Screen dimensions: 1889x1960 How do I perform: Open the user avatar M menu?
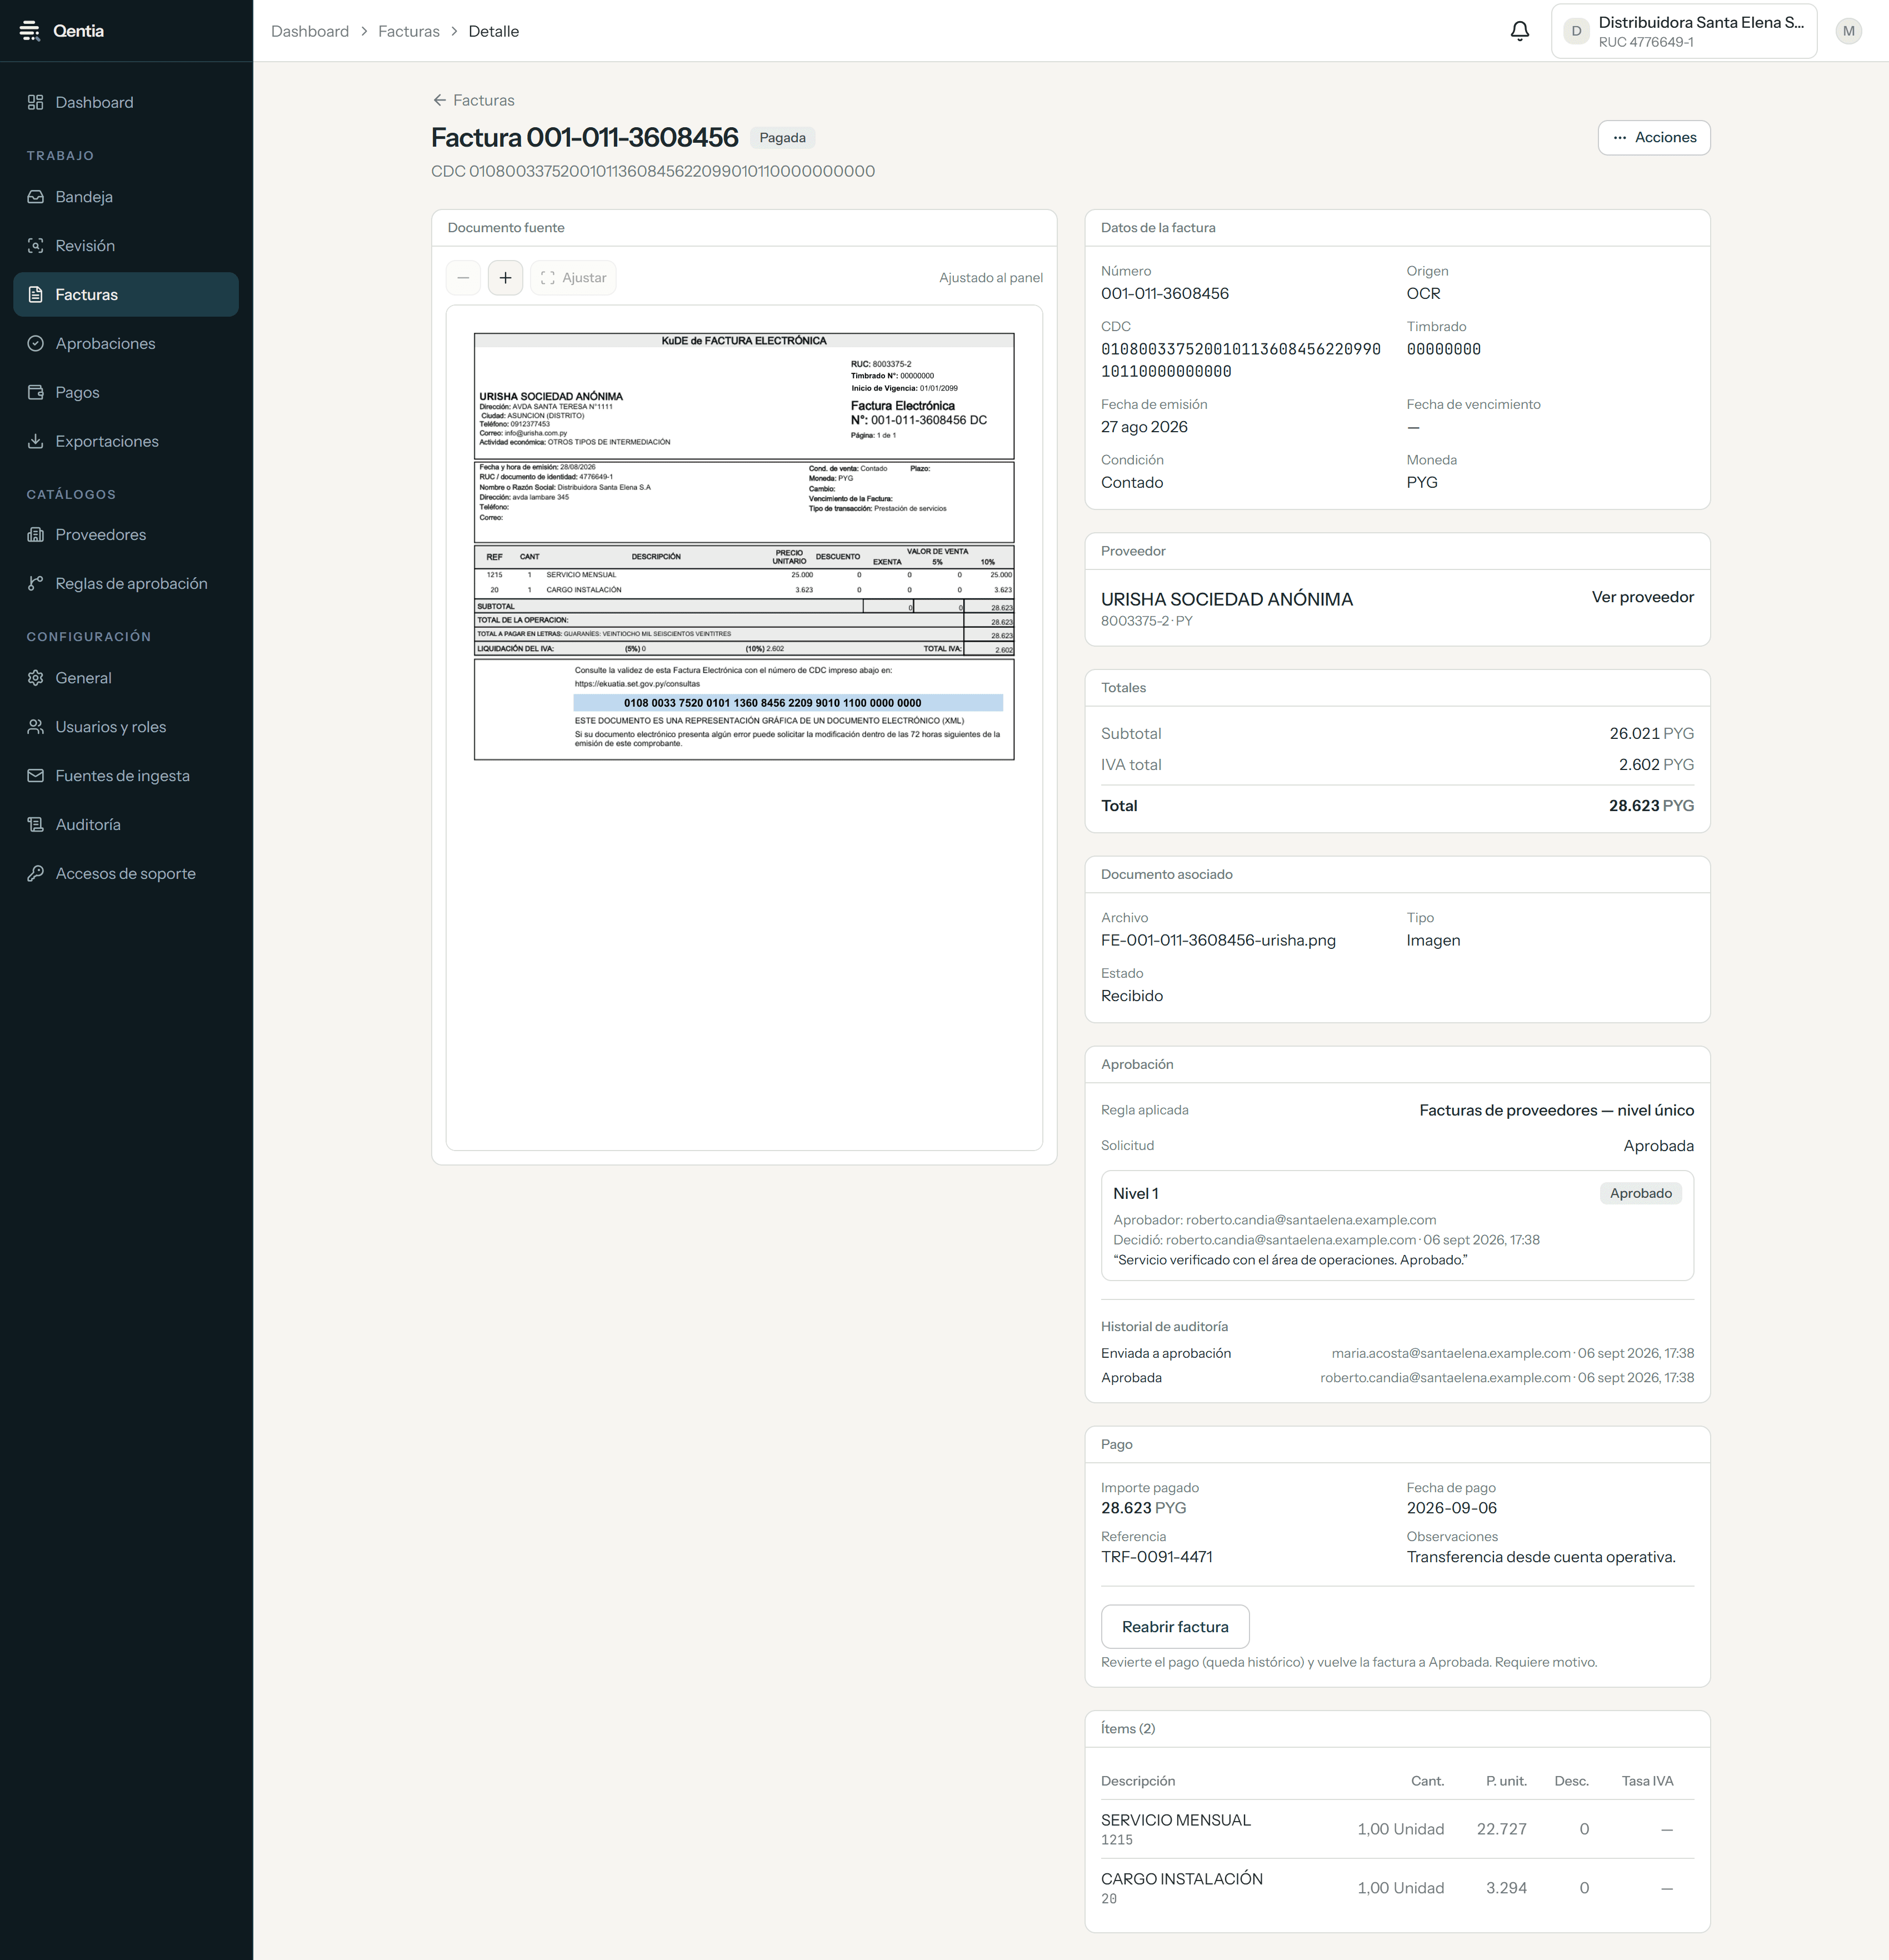coord(1849,31)
